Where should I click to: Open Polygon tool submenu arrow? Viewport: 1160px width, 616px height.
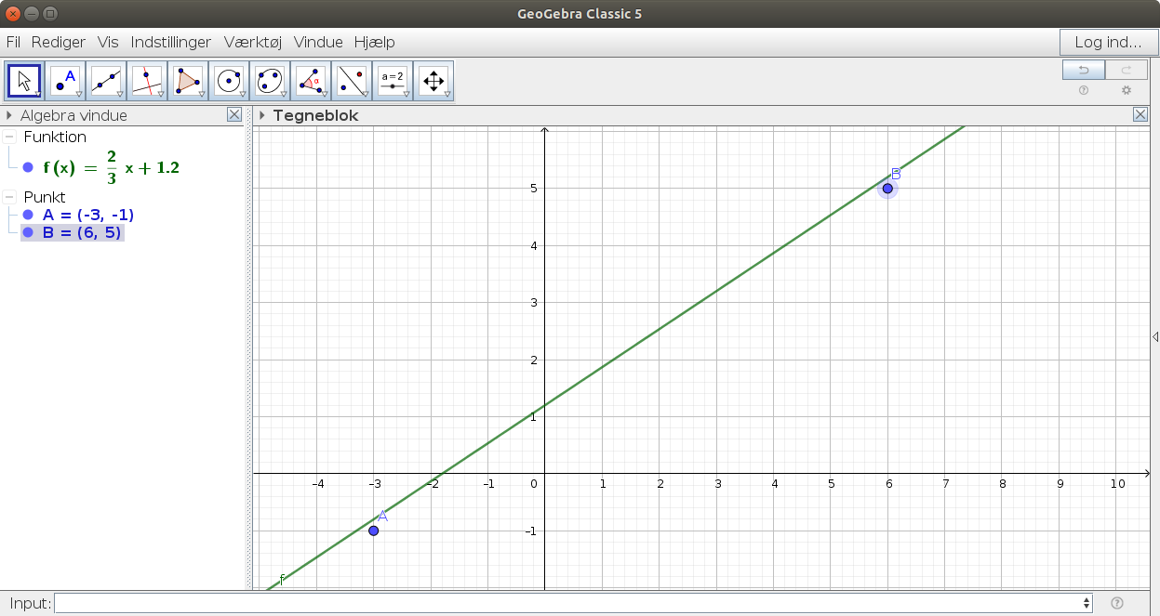point(201,95)
